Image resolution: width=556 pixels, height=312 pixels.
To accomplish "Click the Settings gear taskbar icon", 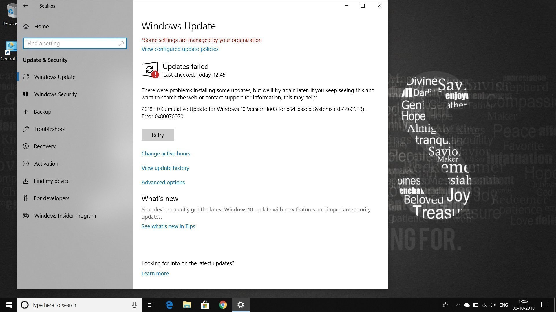I will point(241,305).
